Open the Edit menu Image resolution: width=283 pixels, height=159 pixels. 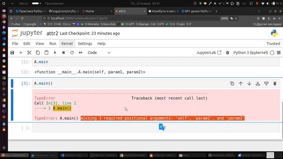tap(27, 44)
